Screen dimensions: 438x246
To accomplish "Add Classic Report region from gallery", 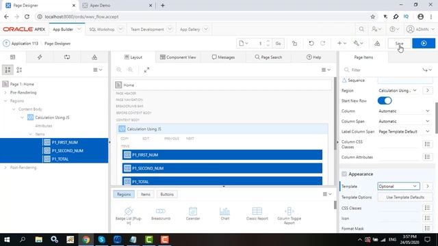I will 257,214.
